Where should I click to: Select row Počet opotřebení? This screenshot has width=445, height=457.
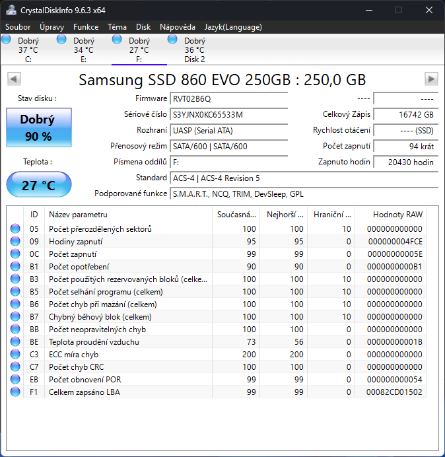click(217, 266)
